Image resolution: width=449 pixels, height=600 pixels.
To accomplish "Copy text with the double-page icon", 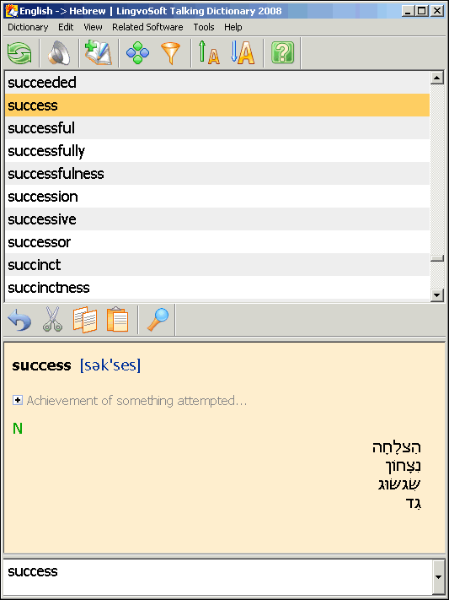I will coord(85,319).
